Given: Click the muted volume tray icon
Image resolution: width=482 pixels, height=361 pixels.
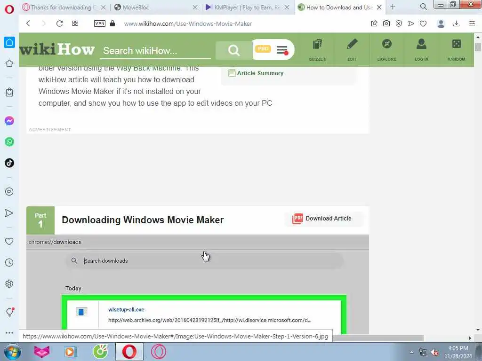Looking at the screenshot, I should (434, 353).
